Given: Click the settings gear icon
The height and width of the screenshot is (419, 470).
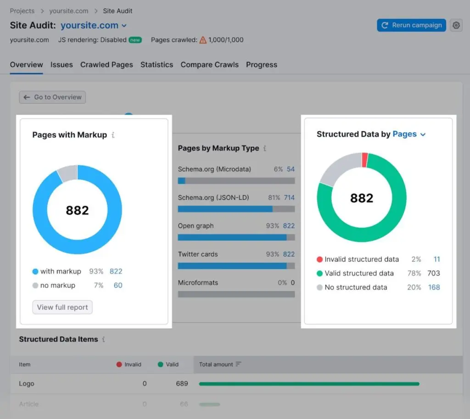Looking at the screenshot, I should coord(456,26).
